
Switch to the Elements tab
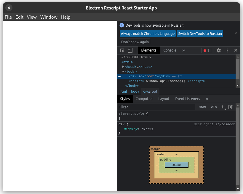pyautogui.click(x=149, y=50)
